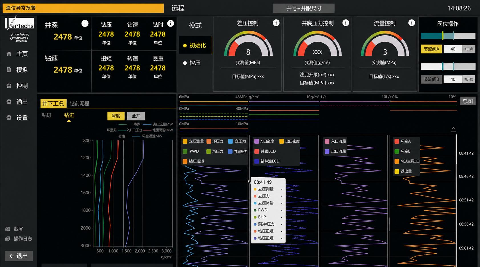Image resolution: width=480 pixels, height=267 pixels.
Task: Open the 井号+井眼尺寸 selector
Action: tap(303, 8)
